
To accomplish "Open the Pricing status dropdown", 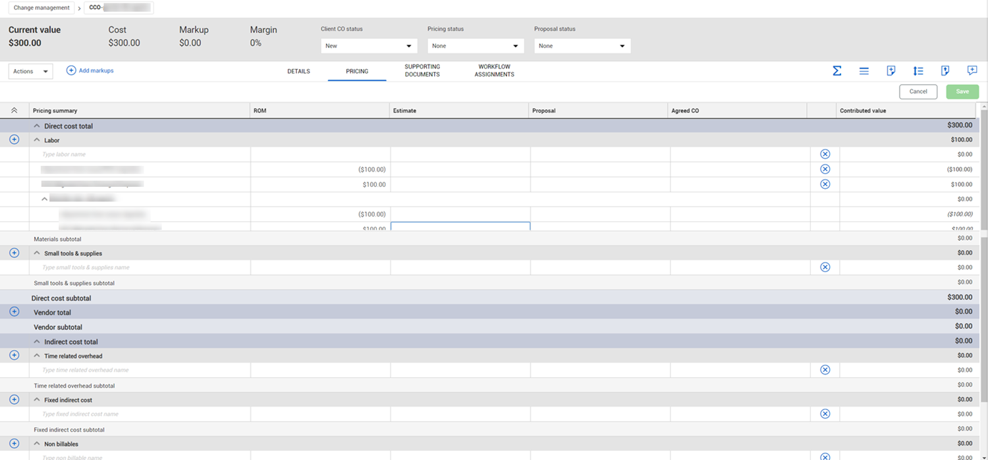I will (x=476, y=46).
